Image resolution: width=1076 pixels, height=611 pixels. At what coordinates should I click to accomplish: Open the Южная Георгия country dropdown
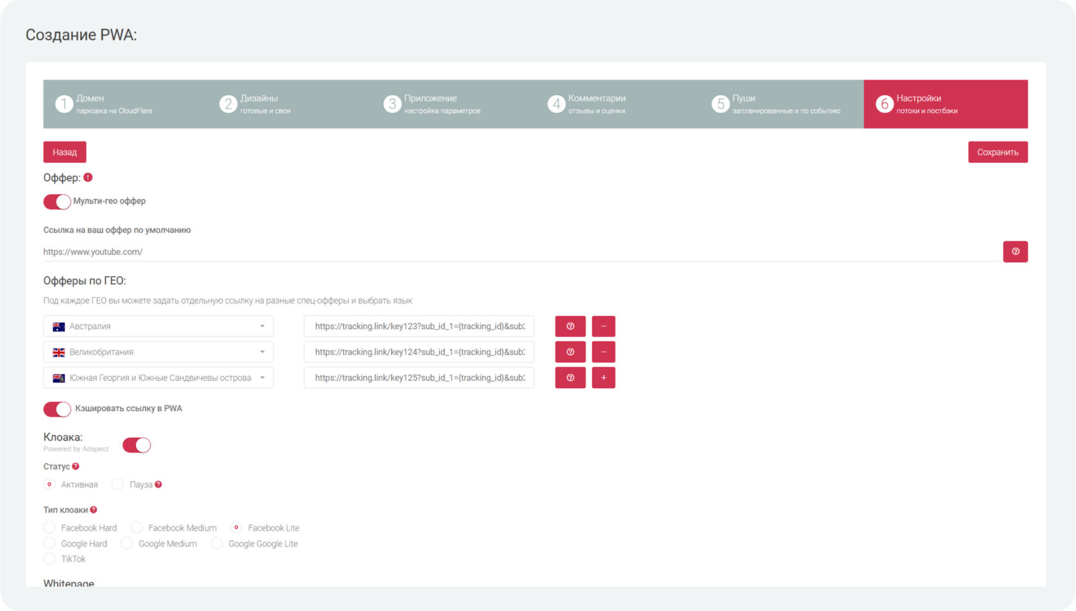pyautogui.click(x=158, y=378)
